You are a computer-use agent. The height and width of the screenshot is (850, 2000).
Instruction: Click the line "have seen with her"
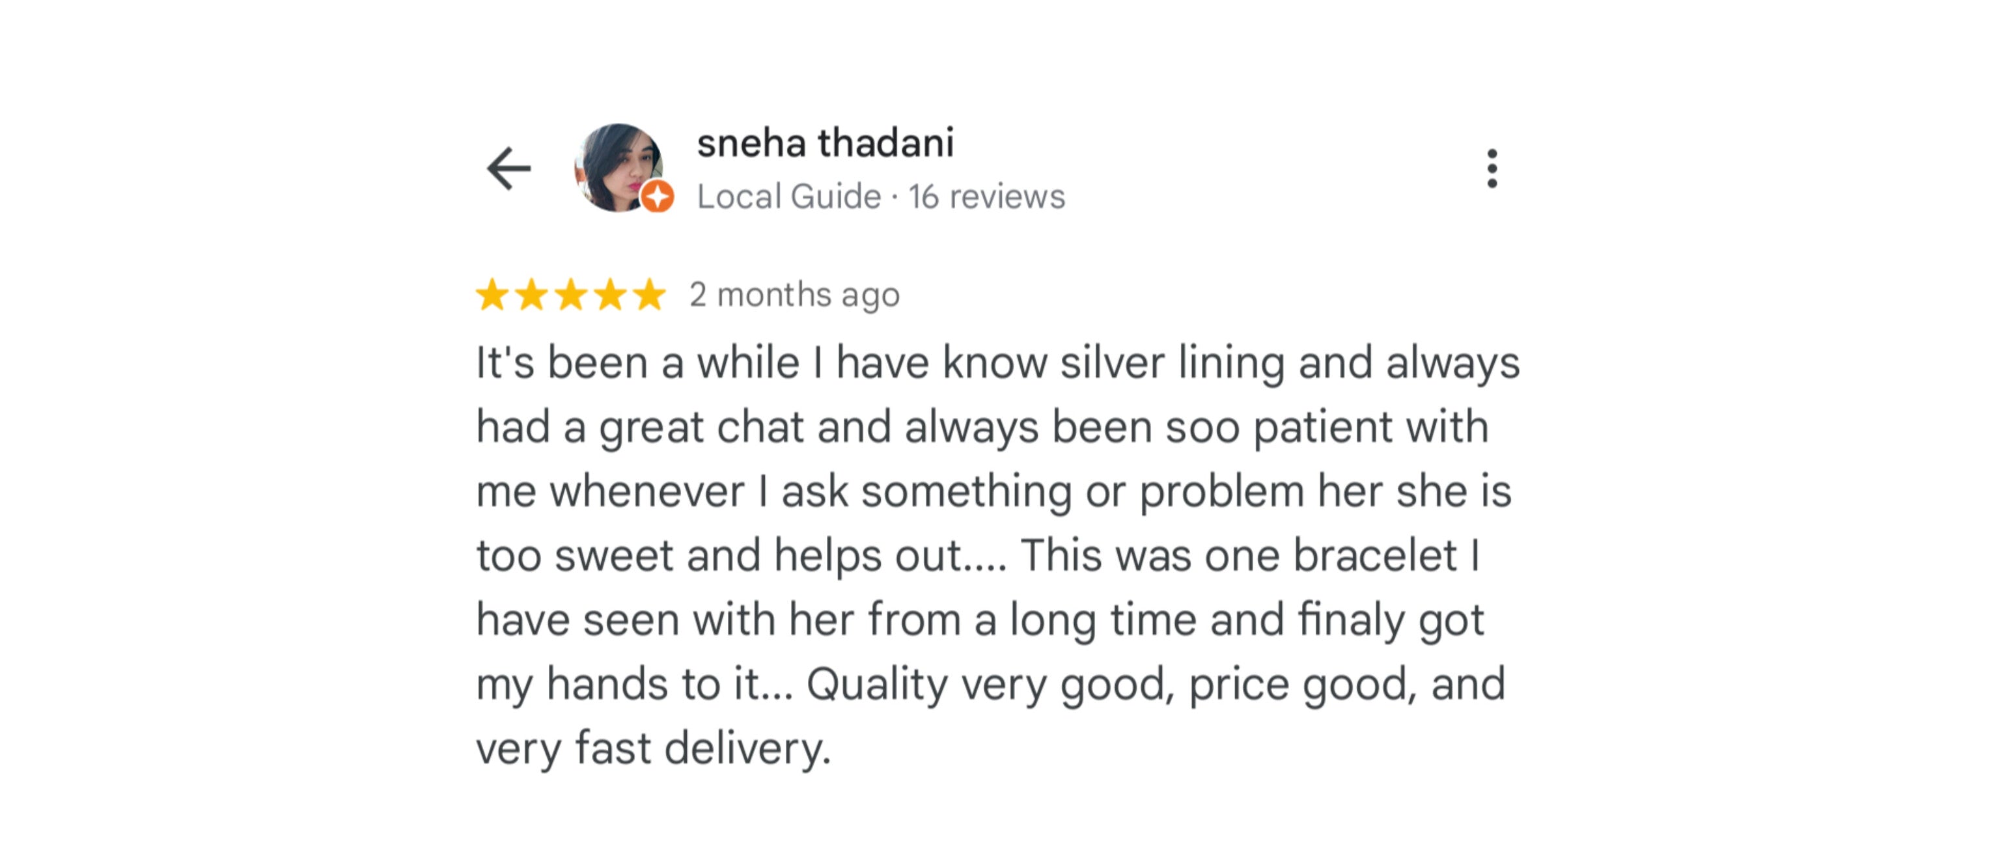click(x=980, y=620)
